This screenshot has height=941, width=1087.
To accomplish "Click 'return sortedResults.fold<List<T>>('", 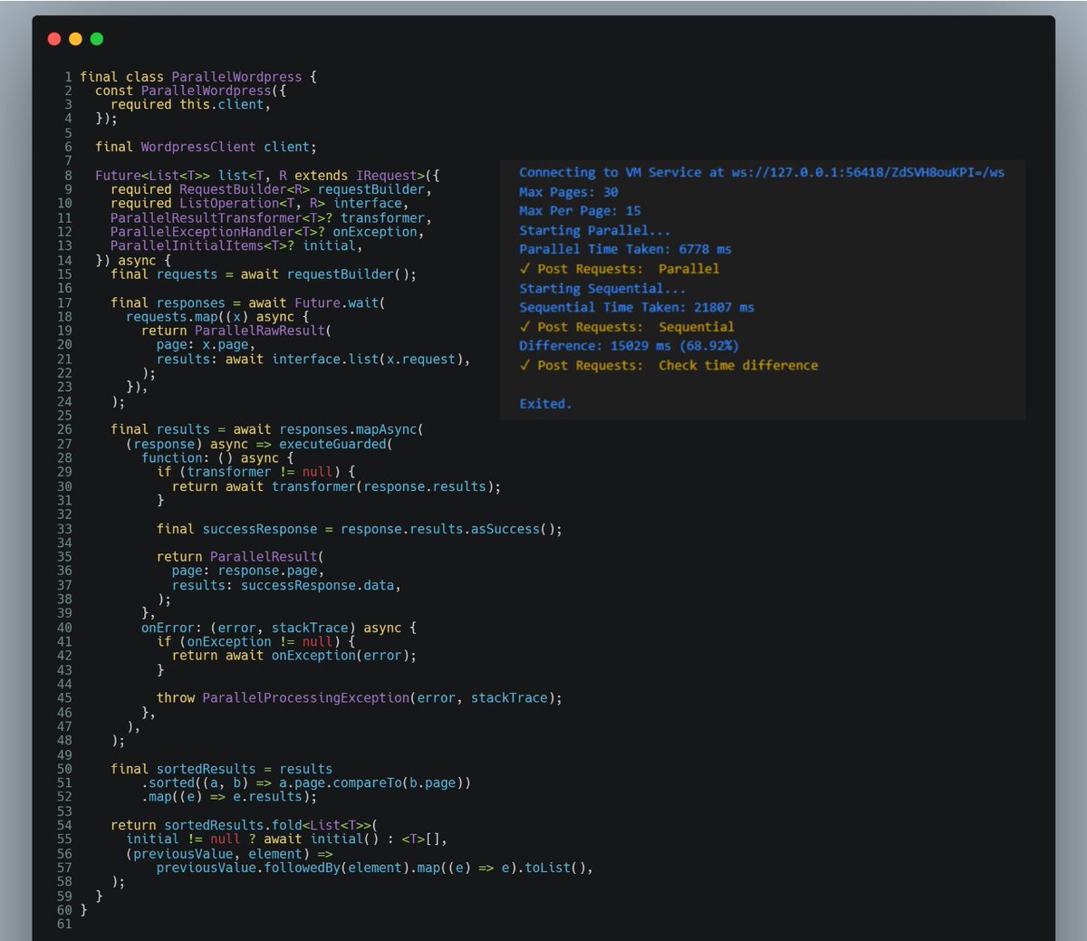I will point(245,825).
